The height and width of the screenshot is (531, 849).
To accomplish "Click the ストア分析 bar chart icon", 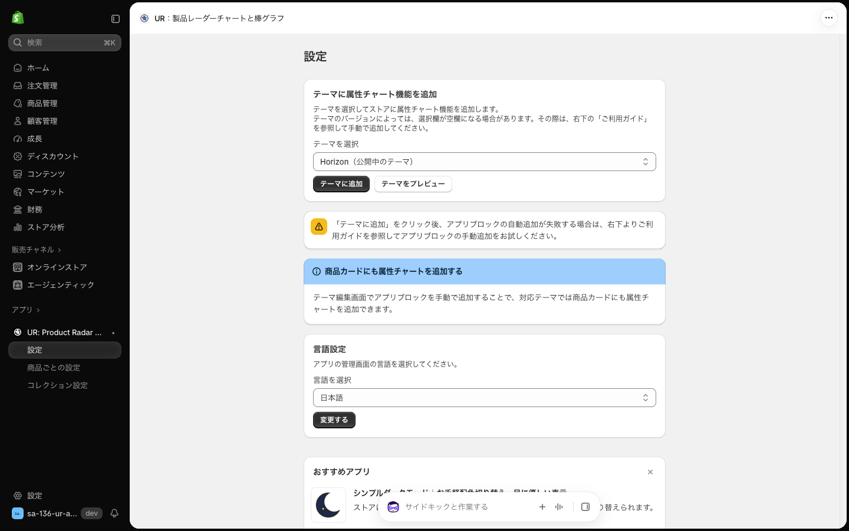I will (18, 227).
